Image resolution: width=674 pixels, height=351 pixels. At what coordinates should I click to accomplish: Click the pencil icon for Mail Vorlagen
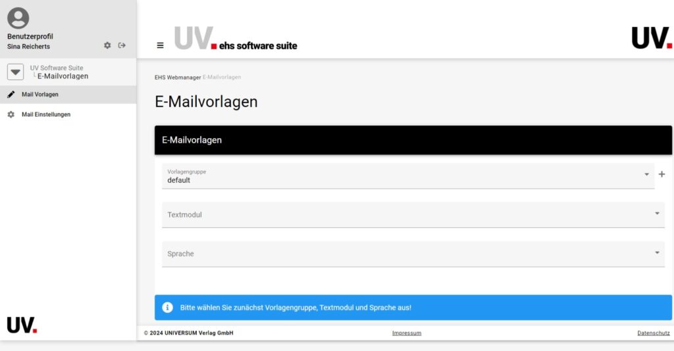pos(11,95)
